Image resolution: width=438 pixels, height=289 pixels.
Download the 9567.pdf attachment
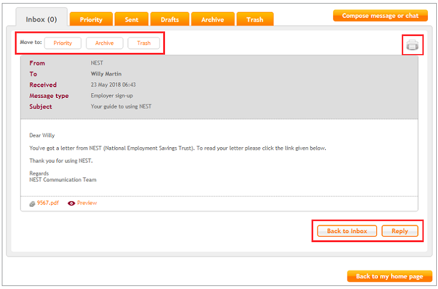click(x=48, y=203)
